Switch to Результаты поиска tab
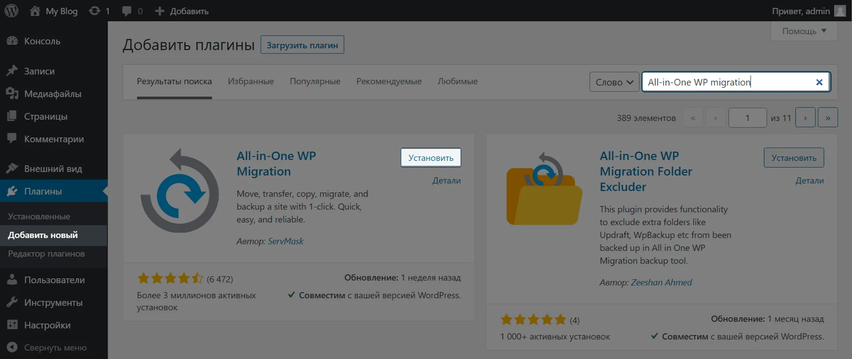 (x=174, y=82)
